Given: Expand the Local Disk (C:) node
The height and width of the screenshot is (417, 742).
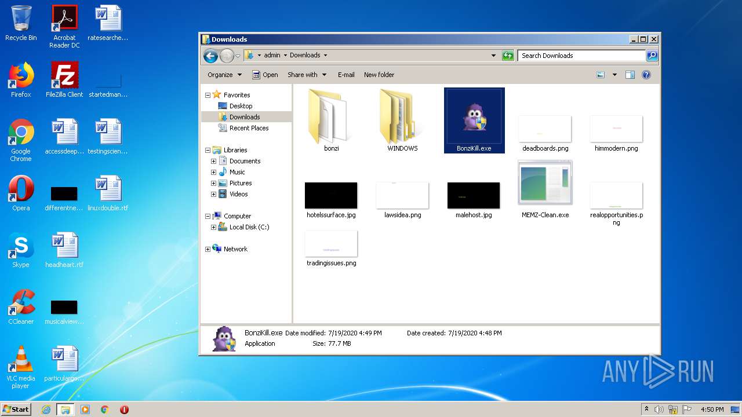Looking at the screenshot, I should tap(213, 227).
